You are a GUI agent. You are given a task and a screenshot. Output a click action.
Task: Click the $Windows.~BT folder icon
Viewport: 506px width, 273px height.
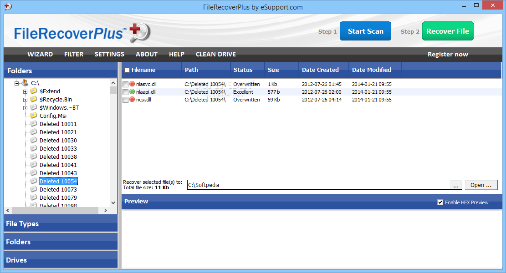34,107
